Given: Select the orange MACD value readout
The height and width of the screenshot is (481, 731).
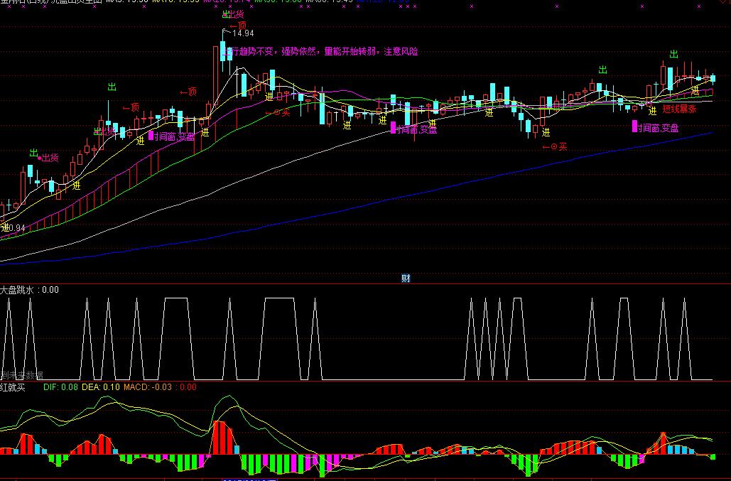Looking at the screenshot, I should [148, 387].
